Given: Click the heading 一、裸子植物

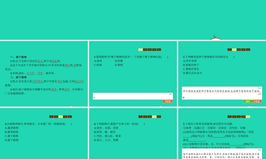Looking at the screenshot, I should pyautogui.click(x=18, y=57).
